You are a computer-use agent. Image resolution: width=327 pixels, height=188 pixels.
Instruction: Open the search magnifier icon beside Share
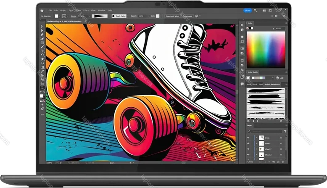[256, 10]
